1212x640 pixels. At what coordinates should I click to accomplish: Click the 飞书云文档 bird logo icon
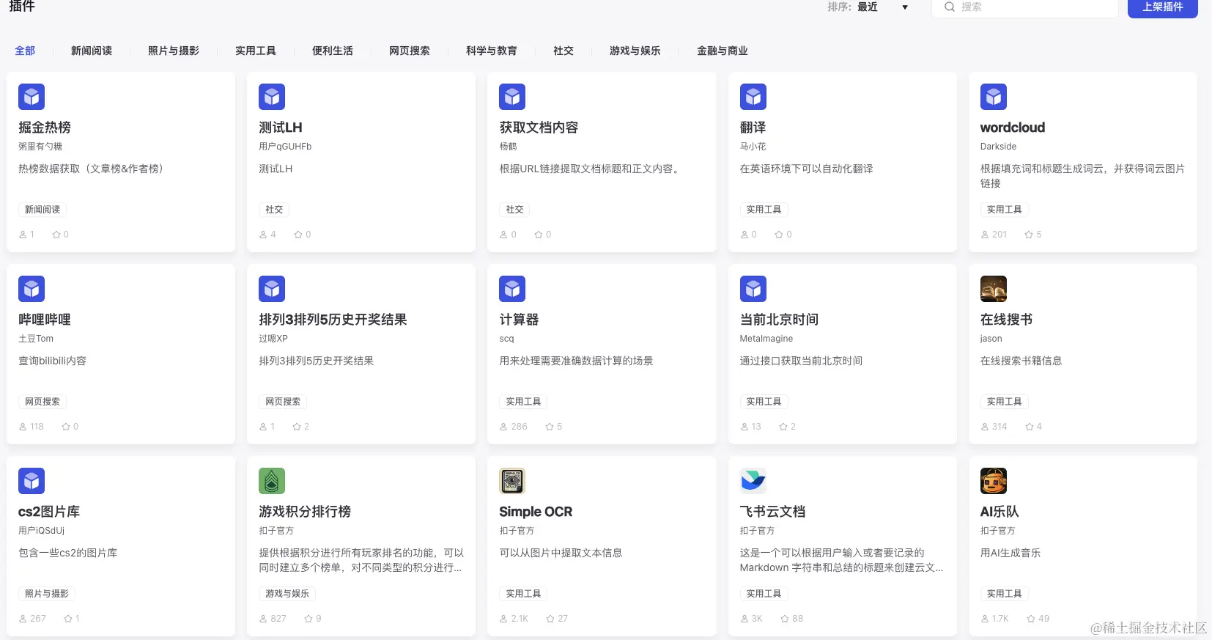coord(753,481)
